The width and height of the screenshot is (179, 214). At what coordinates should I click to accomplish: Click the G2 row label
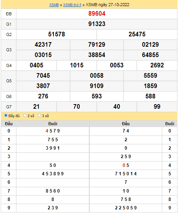(x=9, y=34)
